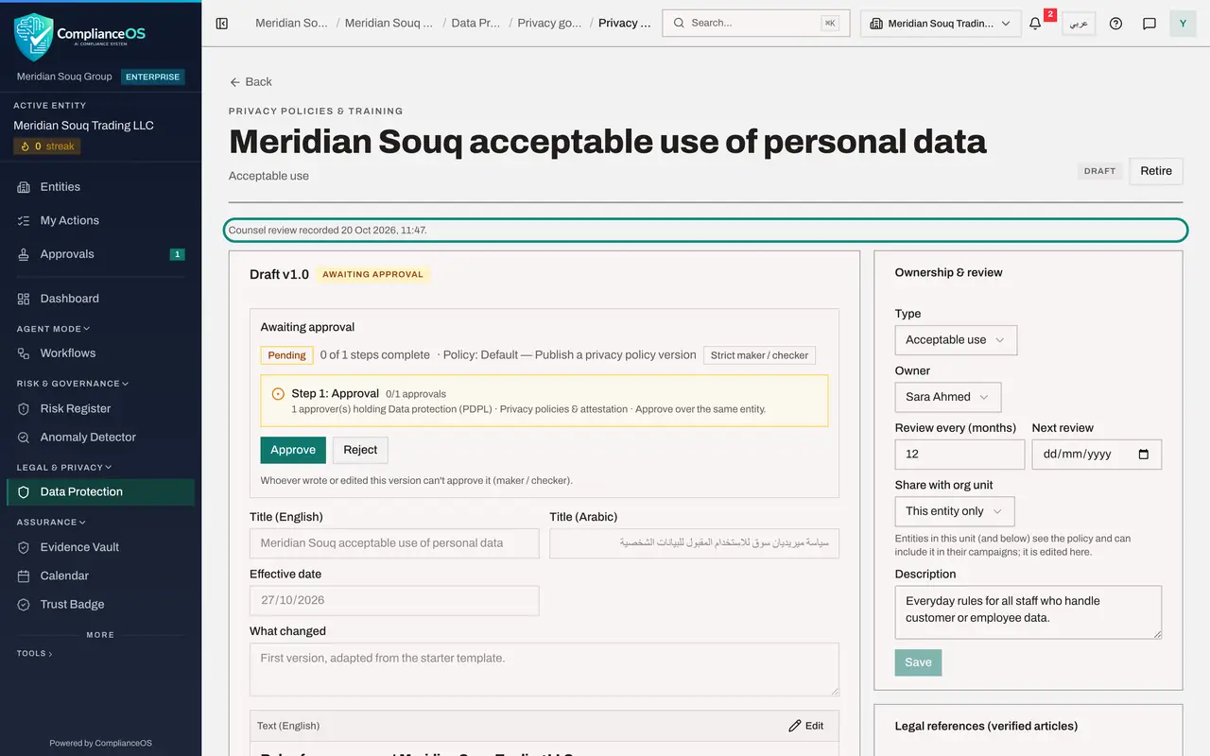Image resolution: width=1210 pixels, height=756 pixels.
Task: Click the Retire button
Action: pos(1156,171)
